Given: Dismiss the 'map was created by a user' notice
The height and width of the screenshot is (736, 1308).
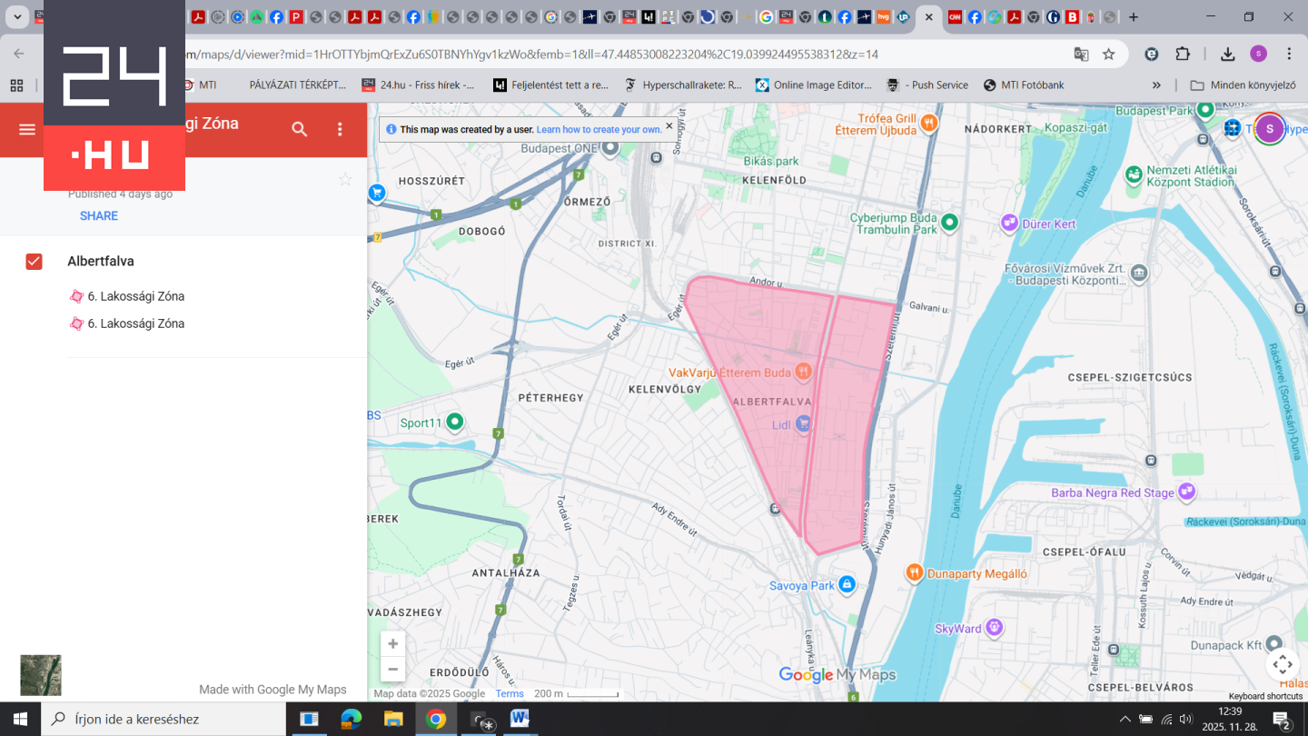Looking at the screenshot, I should pos(669,127).
